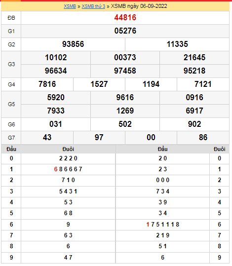
Task: Click G3 number 10102
Action: pyautogui.click(x=56, y=58)
